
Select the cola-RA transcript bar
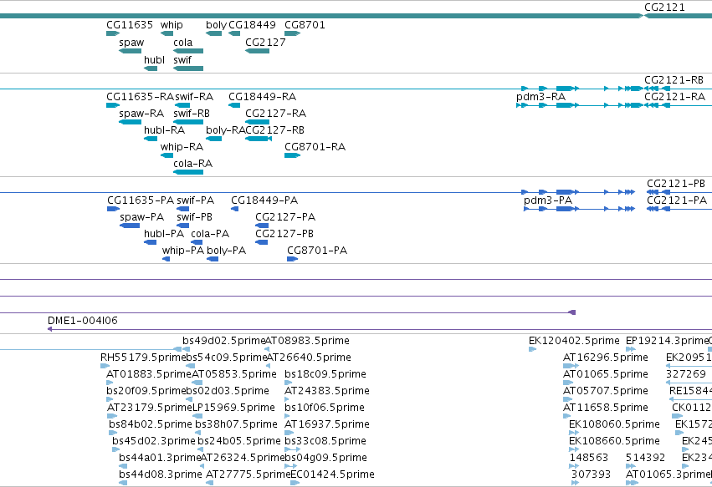pos(188,172)
